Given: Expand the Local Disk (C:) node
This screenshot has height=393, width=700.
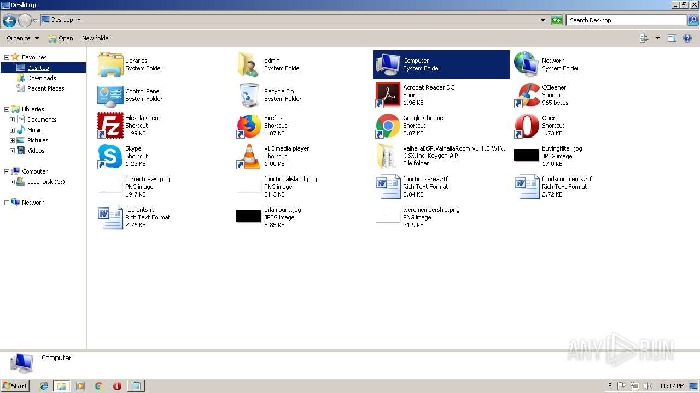Looking at the screenshot, I should click(x=12, y=182).
